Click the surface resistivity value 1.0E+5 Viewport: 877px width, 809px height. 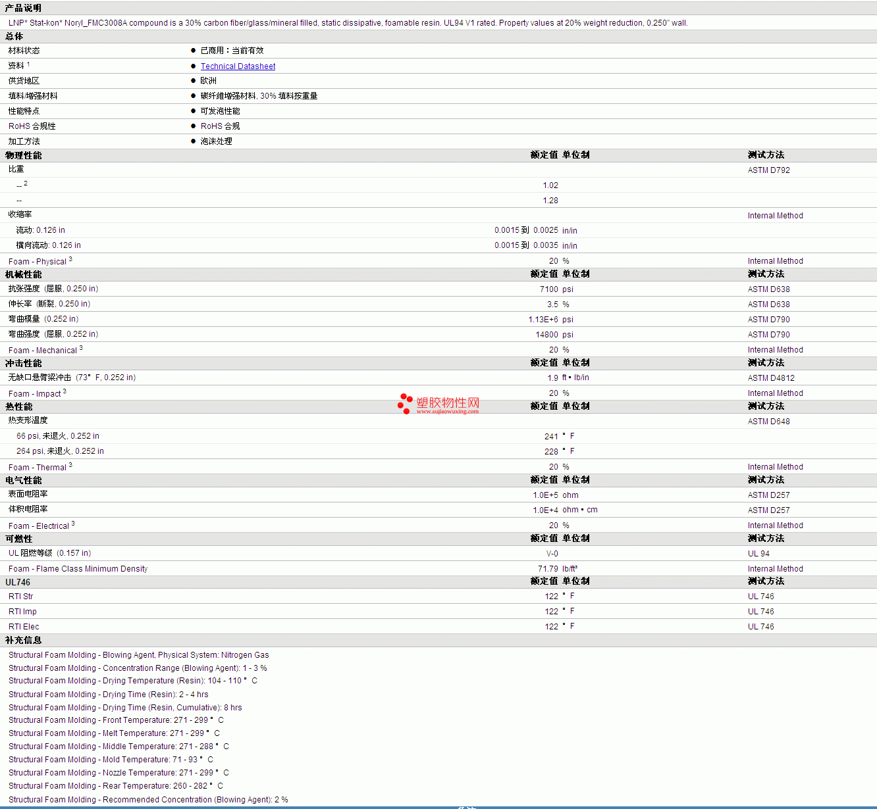point(546,495)
